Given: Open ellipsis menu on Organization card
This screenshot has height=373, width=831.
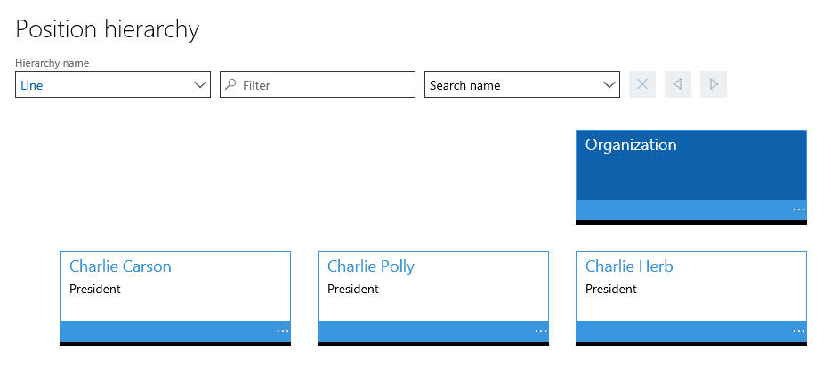Looking at the screenshot, I should (x=798, y=210).
